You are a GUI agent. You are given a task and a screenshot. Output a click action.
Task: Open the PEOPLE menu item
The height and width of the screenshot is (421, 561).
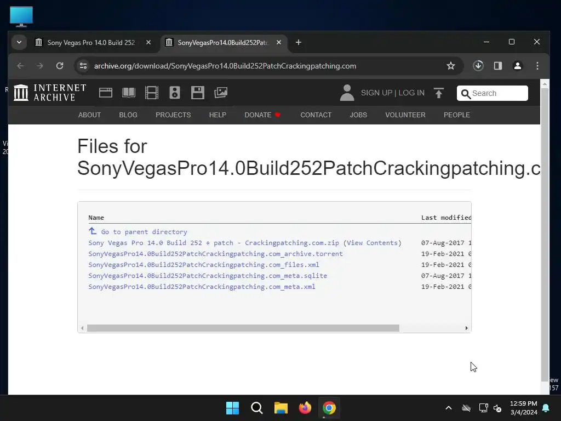click(457, 115)
